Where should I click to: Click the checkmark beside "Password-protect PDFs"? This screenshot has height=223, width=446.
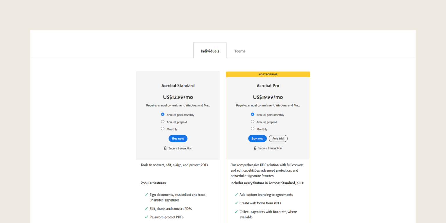[x=146, y=217]
